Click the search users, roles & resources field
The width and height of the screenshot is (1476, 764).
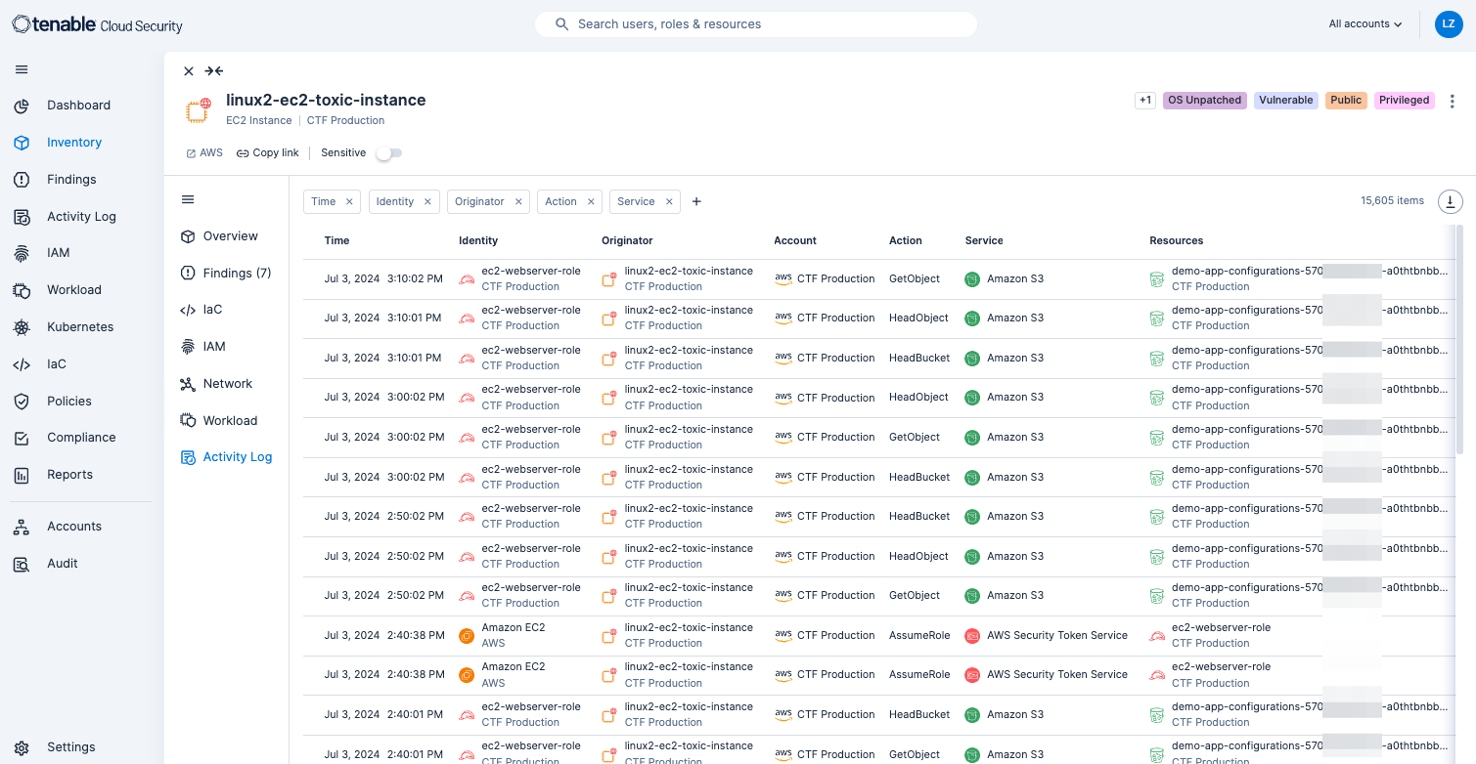tap(756, 24)
